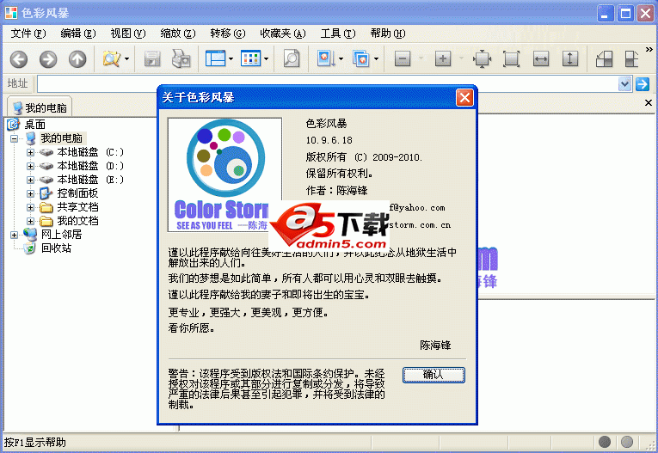The image size is (658, 453).
Task: Click the rotate right toolbar icon
Action: (631, 58)
